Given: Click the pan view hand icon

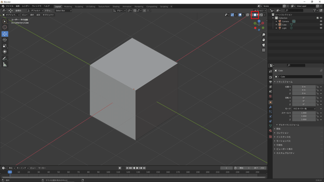Looking at the screenshot, I should click(264, 40).
